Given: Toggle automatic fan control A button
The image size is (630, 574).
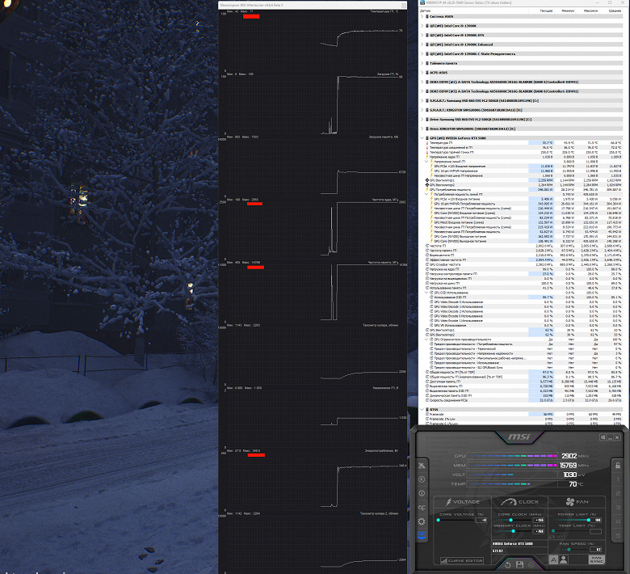Looking at the screenshot, I should point(553,559).
